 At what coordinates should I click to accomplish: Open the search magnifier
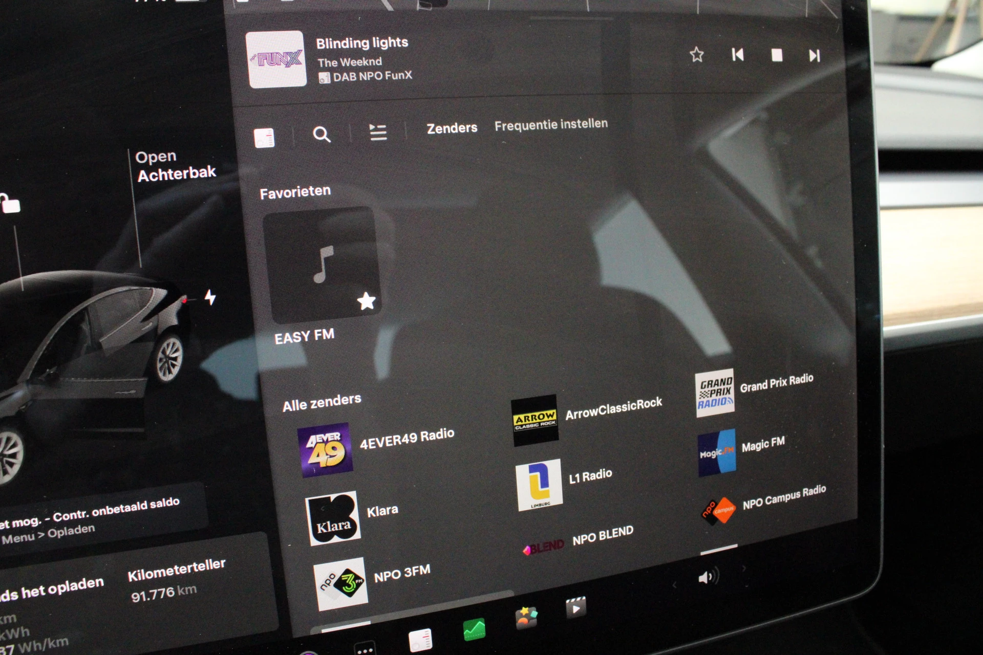click(x=322, y=135)
